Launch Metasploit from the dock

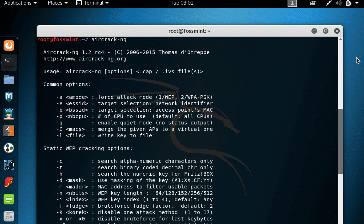(9, 97)
